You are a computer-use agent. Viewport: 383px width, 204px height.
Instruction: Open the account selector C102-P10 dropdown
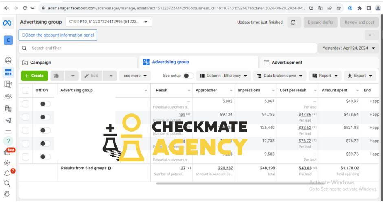click(109, 22)
